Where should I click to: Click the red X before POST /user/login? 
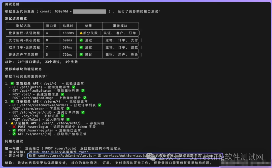[14, 127]
